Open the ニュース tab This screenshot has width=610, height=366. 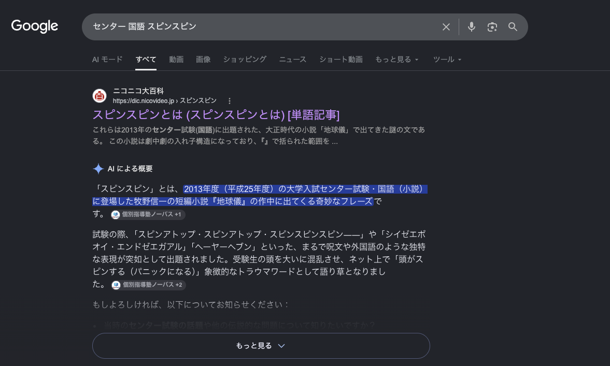(x=292, y=60)
